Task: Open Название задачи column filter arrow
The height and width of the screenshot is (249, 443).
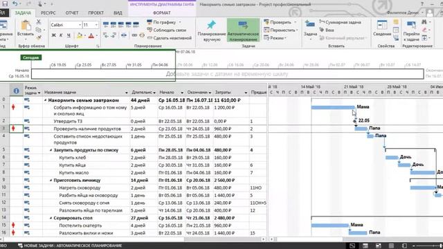Action: (126, 93)
